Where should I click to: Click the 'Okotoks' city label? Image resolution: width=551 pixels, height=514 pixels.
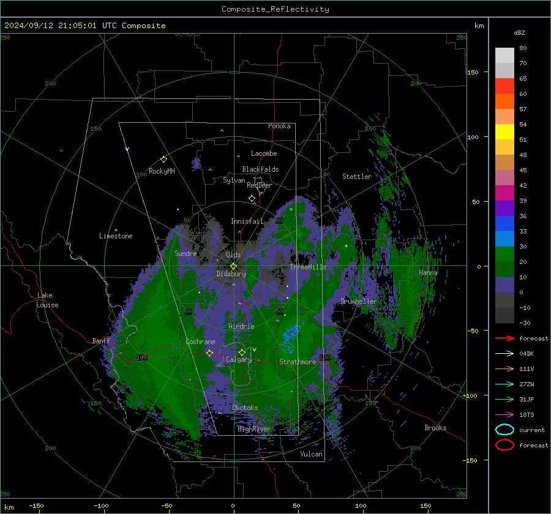point(245,408)
